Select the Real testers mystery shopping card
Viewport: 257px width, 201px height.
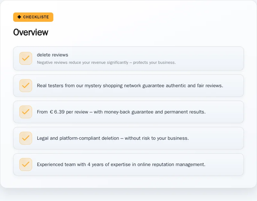(x=128, y=86)
